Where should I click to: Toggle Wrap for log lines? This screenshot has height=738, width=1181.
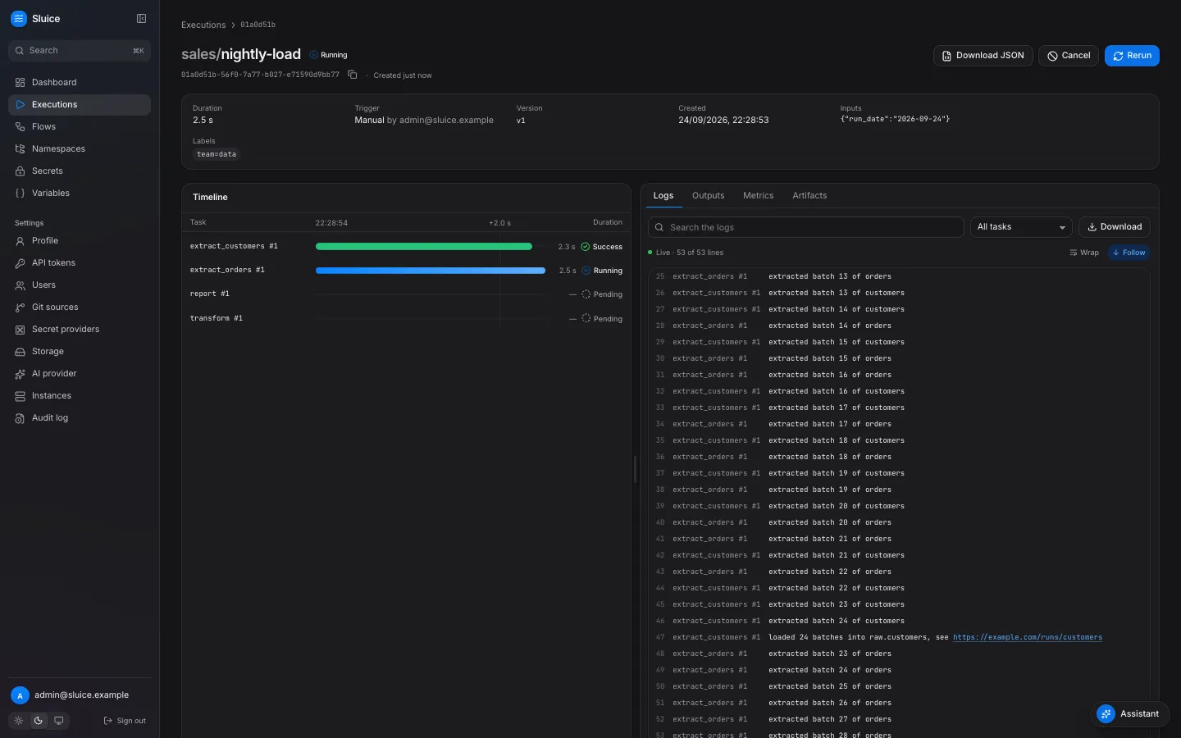(x=1084, y=253)
